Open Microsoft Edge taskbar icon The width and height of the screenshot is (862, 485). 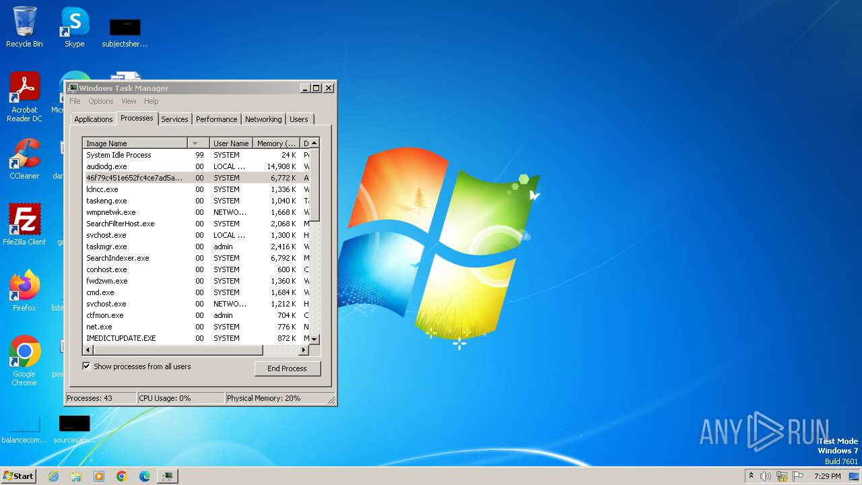pyautogui.click(x=145, y=476)
